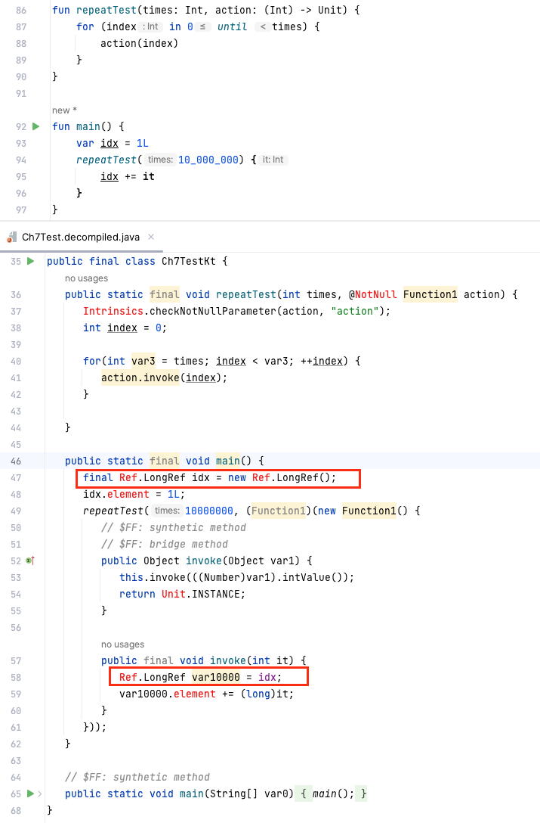Screen dimensions: 540x823
Task: Click the "action" string literal on line 37
Action: coord(355,311)
